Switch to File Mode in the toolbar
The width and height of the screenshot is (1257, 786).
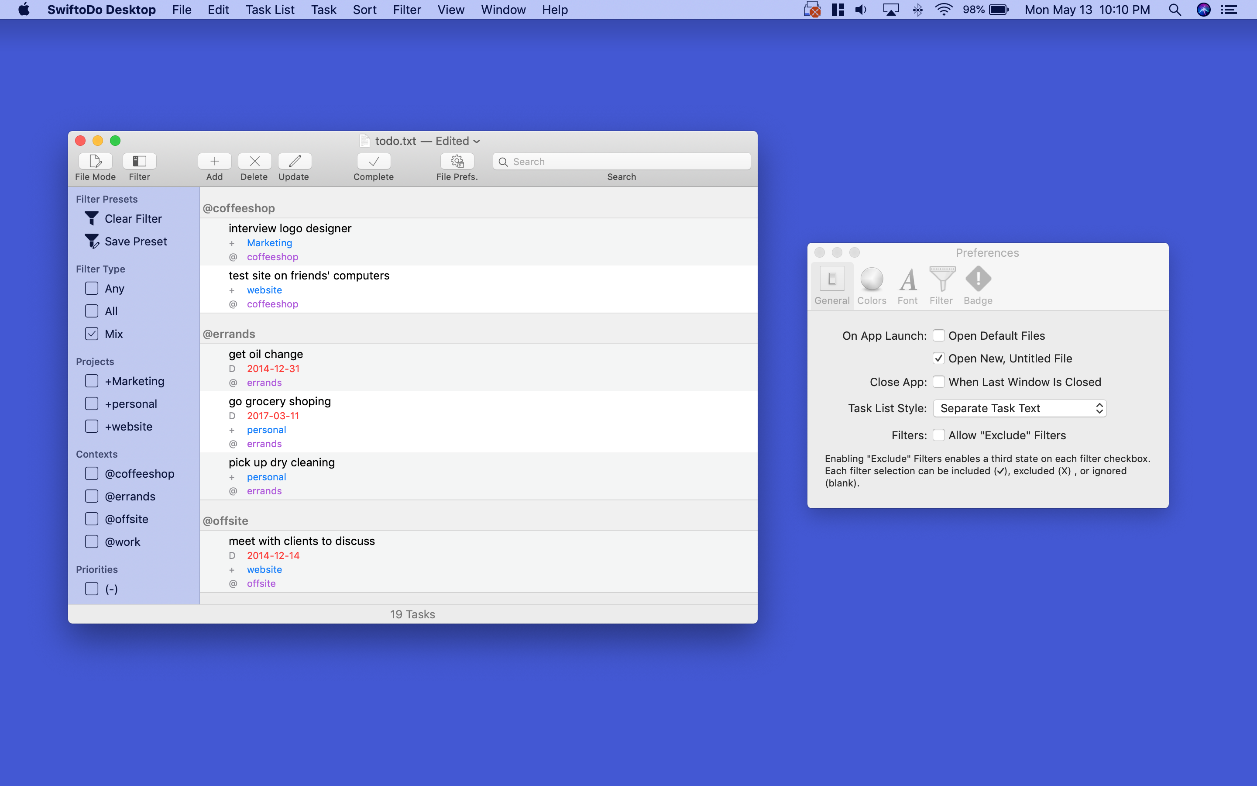pyautogui.click(x=95, y=165)
